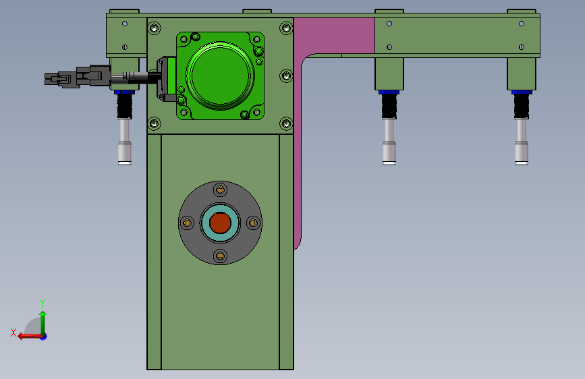Click the black cable connector plug at far left

[77, 77]
